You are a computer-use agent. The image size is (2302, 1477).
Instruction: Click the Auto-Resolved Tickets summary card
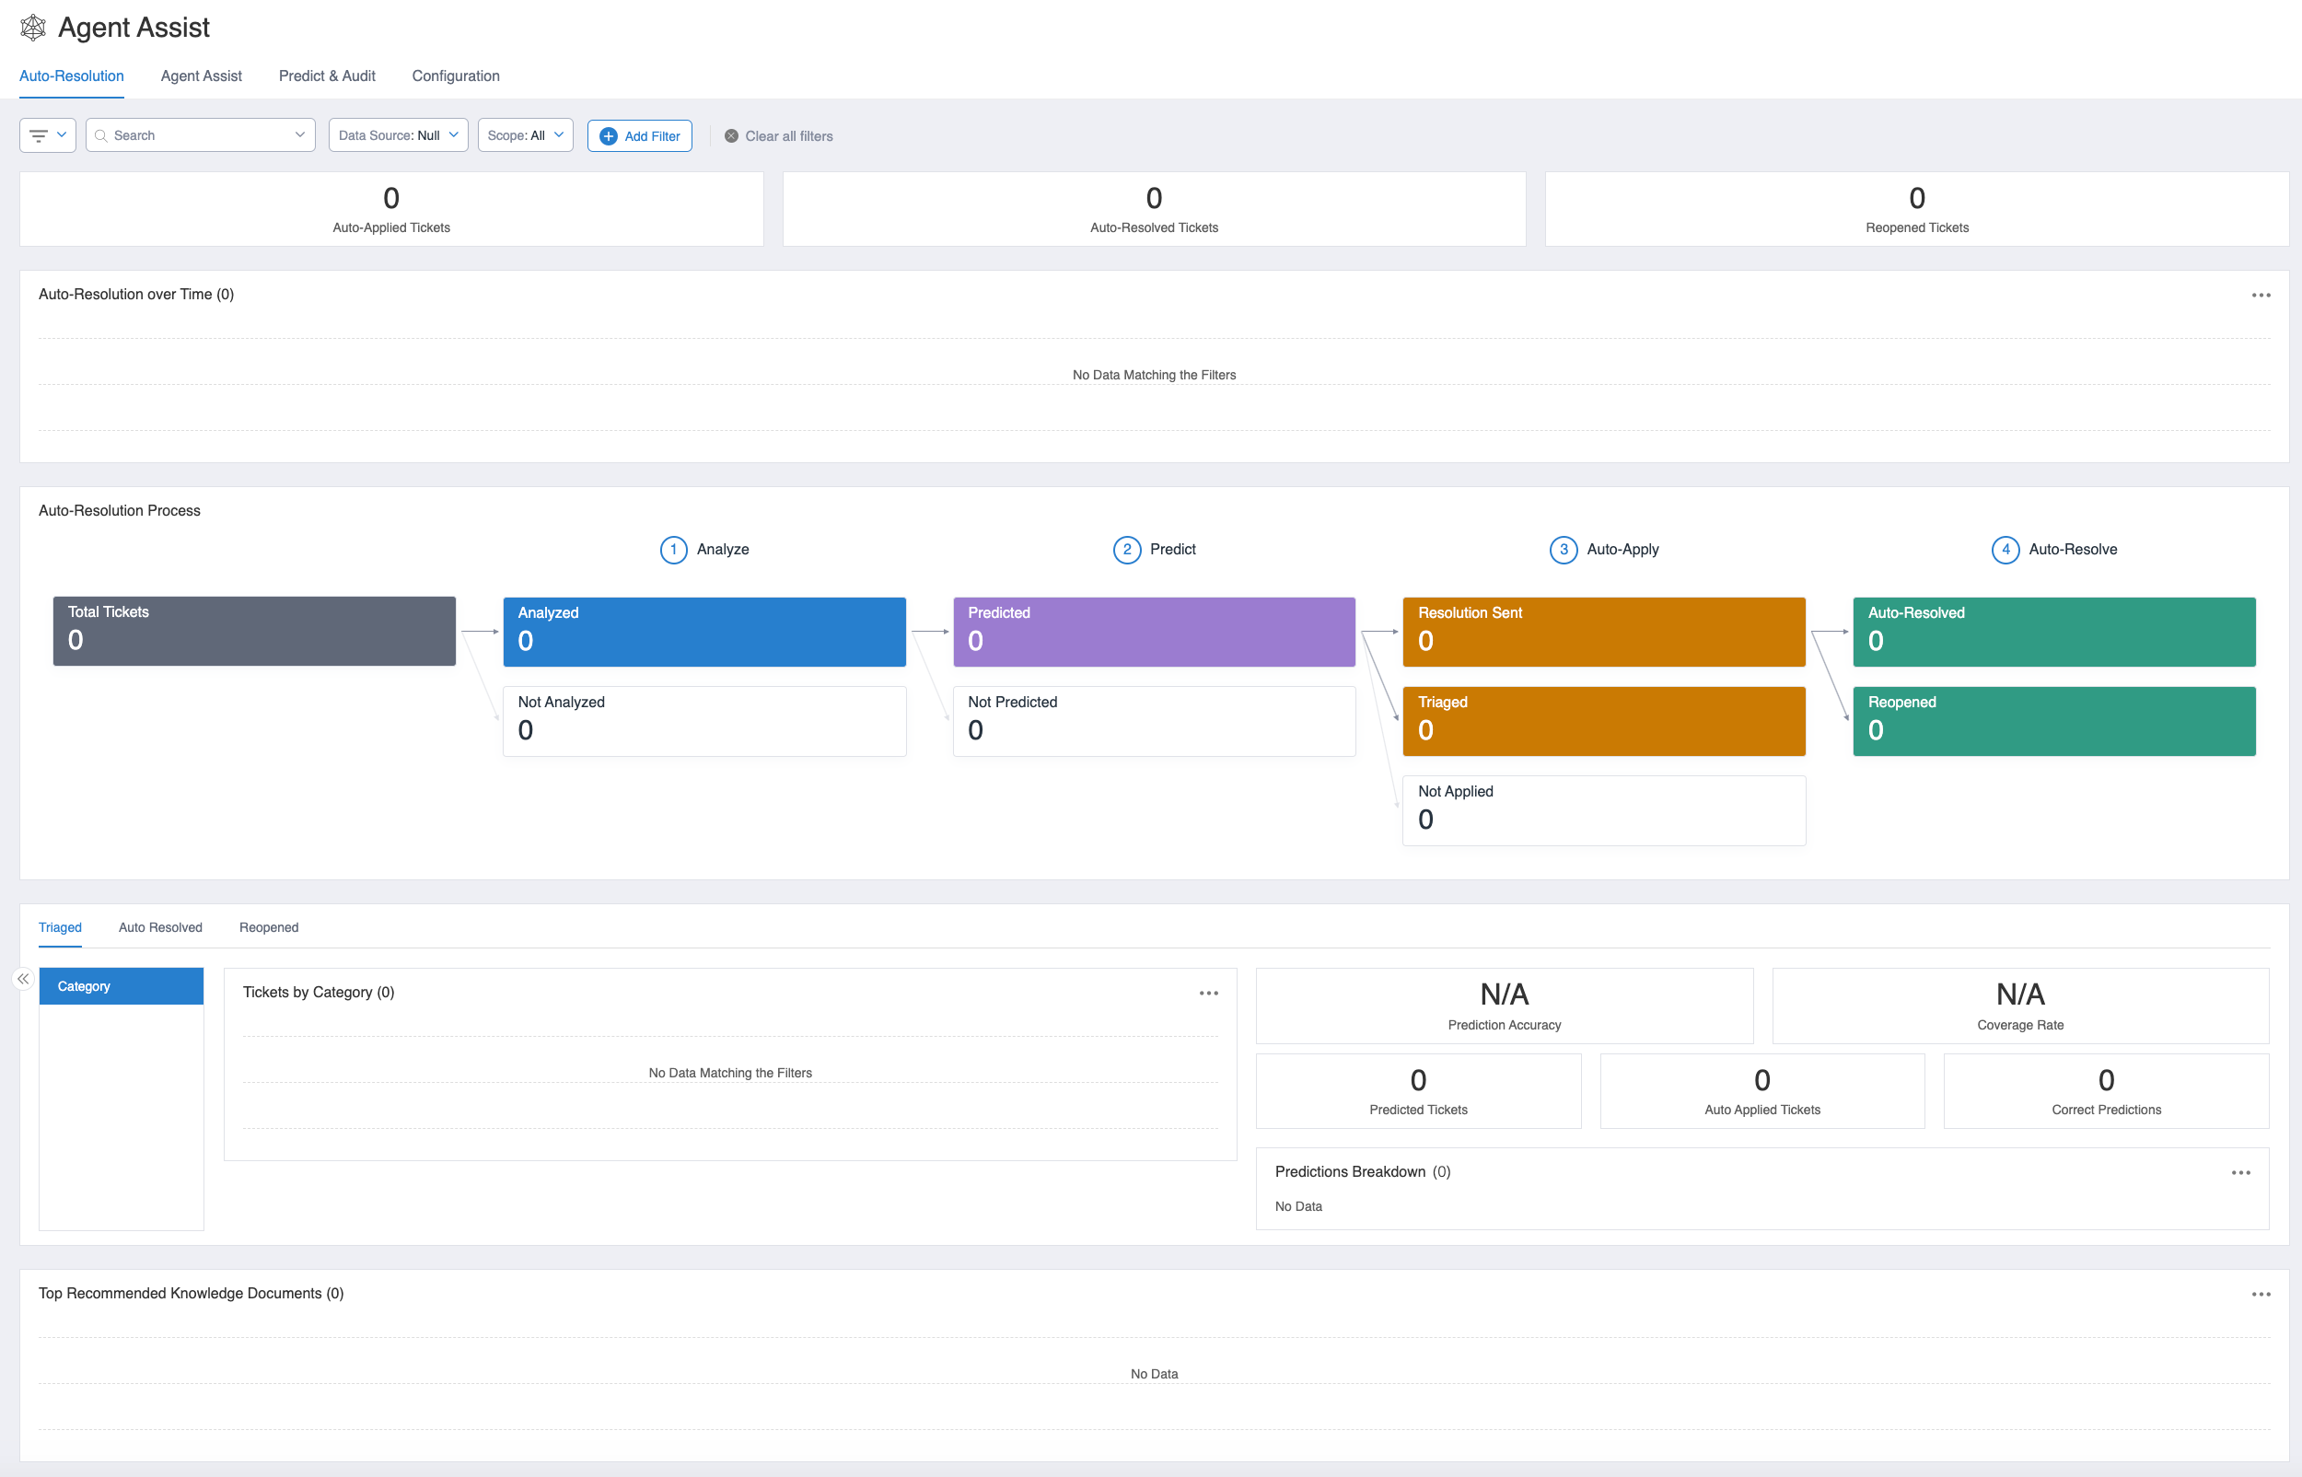coord(1154,209)
